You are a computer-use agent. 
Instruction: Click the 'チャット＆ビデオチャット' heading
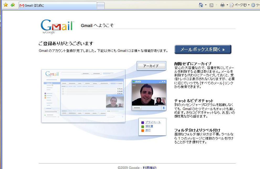tap(194, 101)
